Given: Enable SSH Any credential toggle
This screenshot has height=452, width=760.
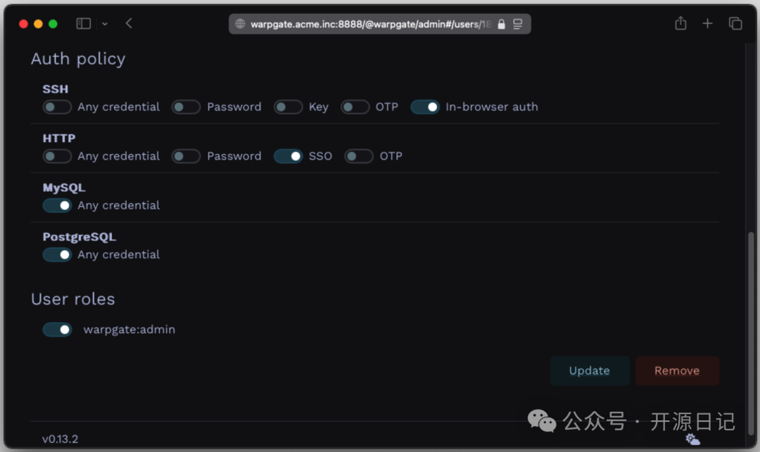Looking at the screenshot, I should 57,107.
